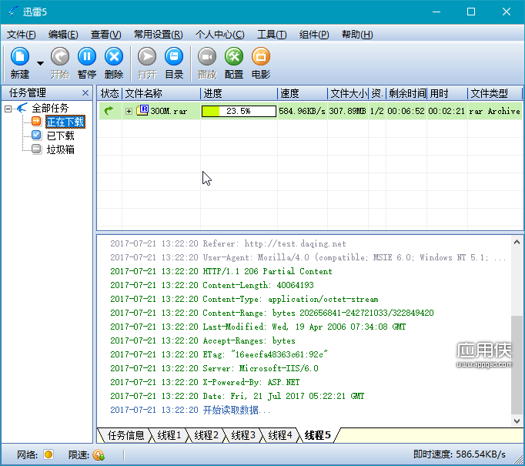Collapse the 全部任务 tree node

[x=8, y=109]
